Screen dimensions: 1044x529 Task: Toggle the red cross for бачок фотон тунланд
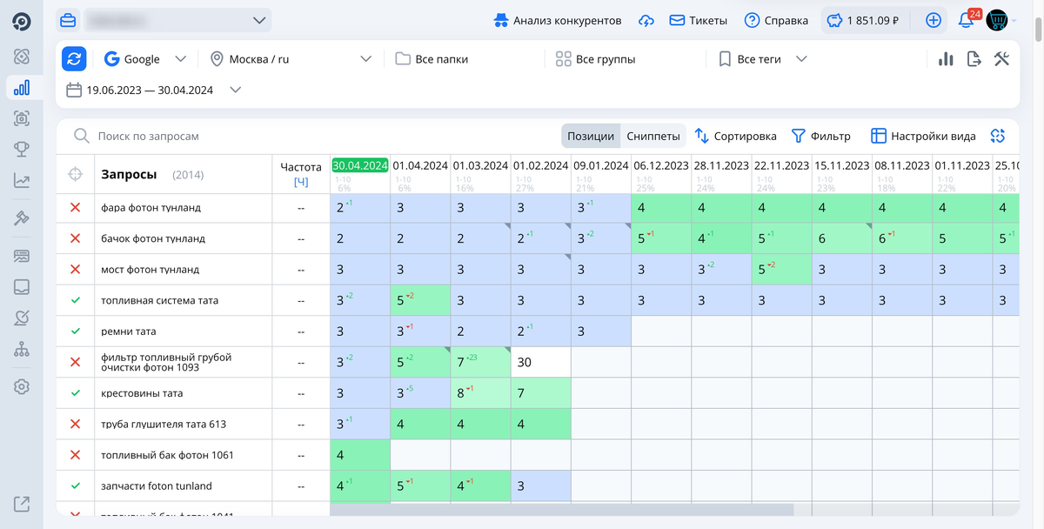tap(75, 238)
